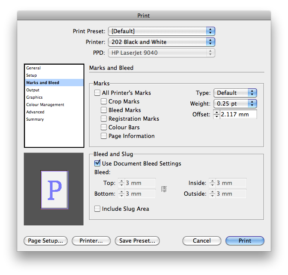Open Page Setup dialog
Viewport: 288px width, 275px height.
pyautogui.click(x=45, y=241)
